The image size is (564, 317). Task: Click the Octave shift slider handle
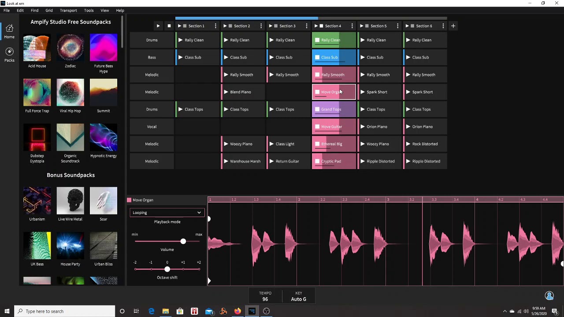(x=167, y=269)
